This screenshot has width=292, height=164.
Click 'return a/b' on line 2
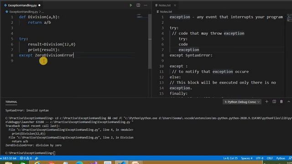[x=39, y=22]
